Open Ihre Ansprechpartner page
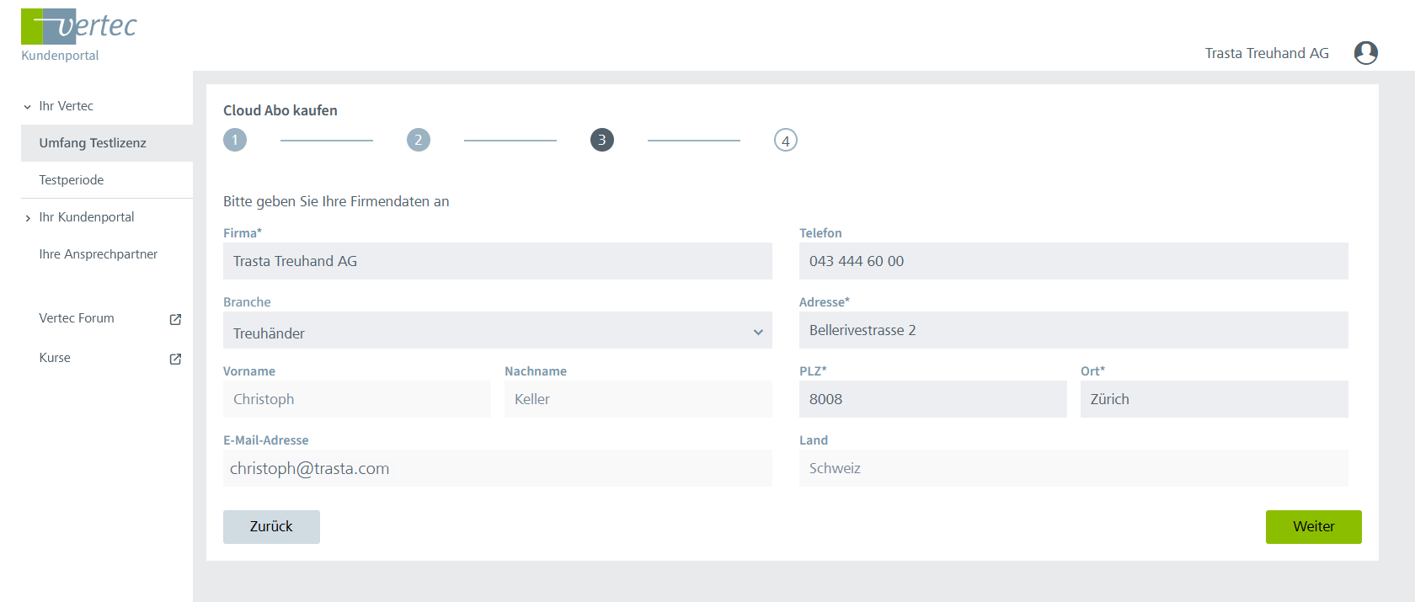 (x=98, y=254)
